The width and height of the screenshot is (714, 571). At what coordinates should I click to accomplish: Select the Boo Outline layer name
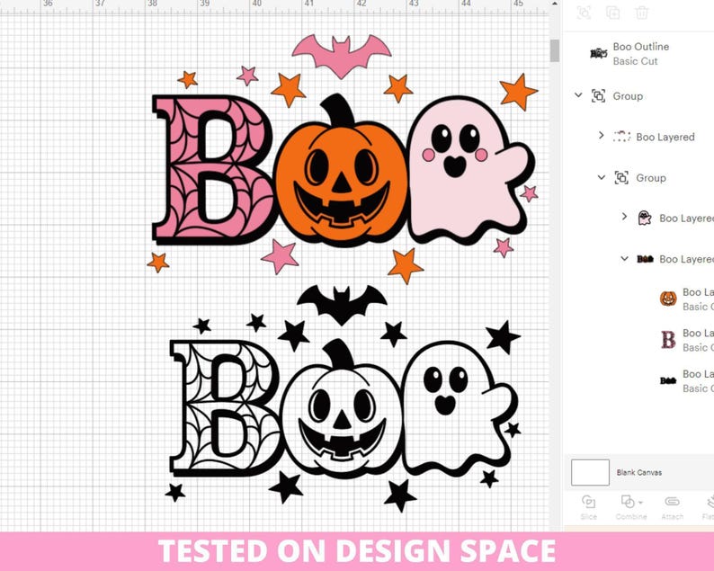(x=641, y=47)
